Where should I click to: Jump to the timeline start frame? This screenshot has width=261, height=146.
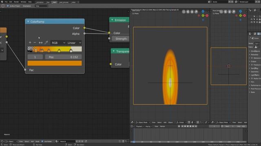pos(182,126)
